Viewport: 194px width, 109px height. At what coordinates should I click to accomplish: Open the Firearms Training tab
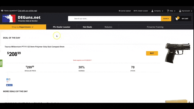point(155,27)
